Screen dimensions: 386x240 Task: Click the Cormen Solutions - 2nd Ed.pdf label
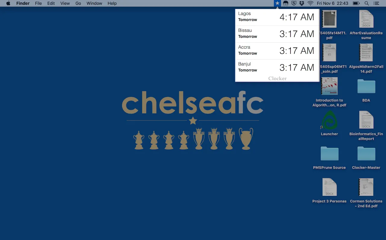coord(366,203)
